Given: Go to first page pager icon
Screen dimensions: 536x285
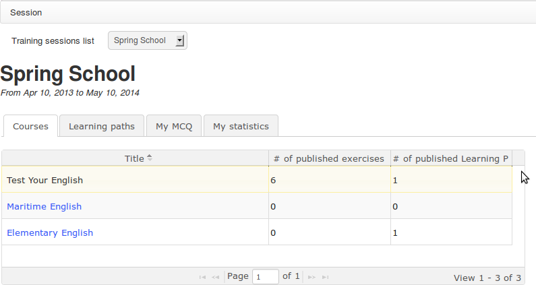Looking at the screenshot, I should coord(202,277).
